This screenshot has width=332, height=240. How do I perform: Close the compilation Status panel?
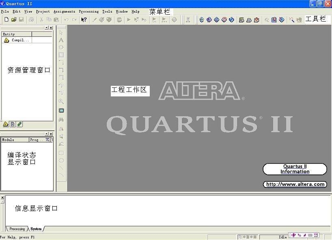(51, 134)
